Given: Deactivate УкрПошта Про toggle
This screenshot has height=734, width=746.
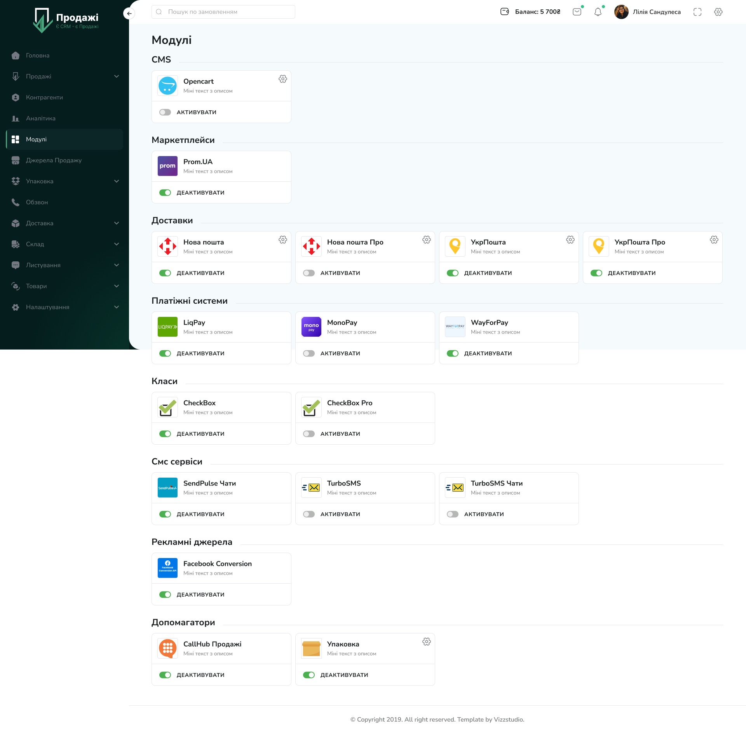Looking at the screenshot, I should coord(596,273).
